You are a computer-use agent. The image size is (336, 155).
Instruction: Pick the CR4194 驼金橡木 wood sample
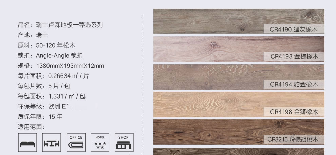coord(239,77)
